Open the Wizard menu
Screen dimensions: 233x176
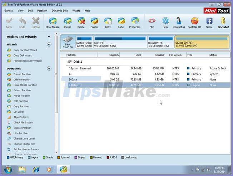pyautogui.click(x=76, y=11)
